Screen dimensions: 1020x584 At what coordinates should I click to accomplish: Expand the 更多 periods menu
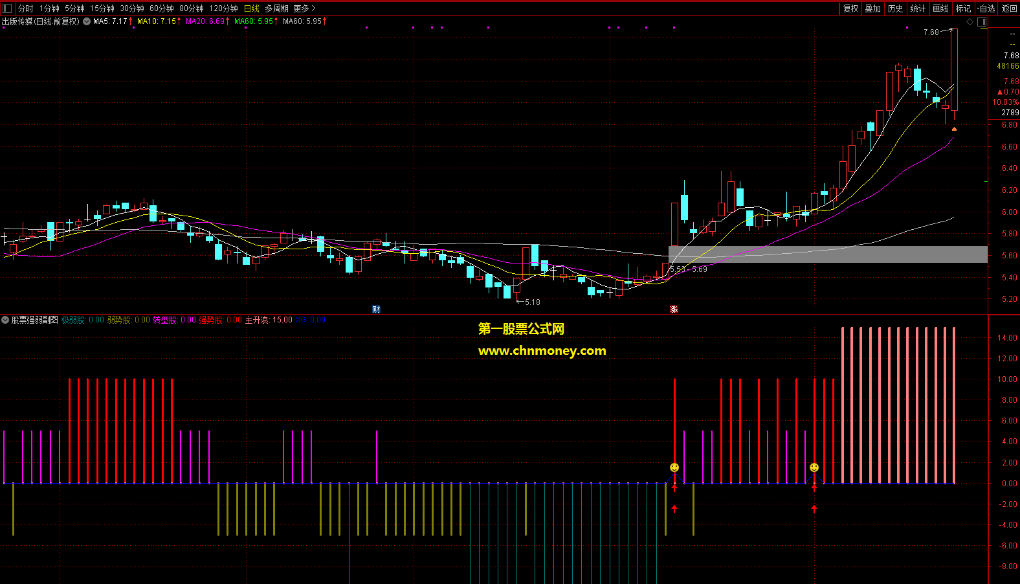tap(304, 8)
